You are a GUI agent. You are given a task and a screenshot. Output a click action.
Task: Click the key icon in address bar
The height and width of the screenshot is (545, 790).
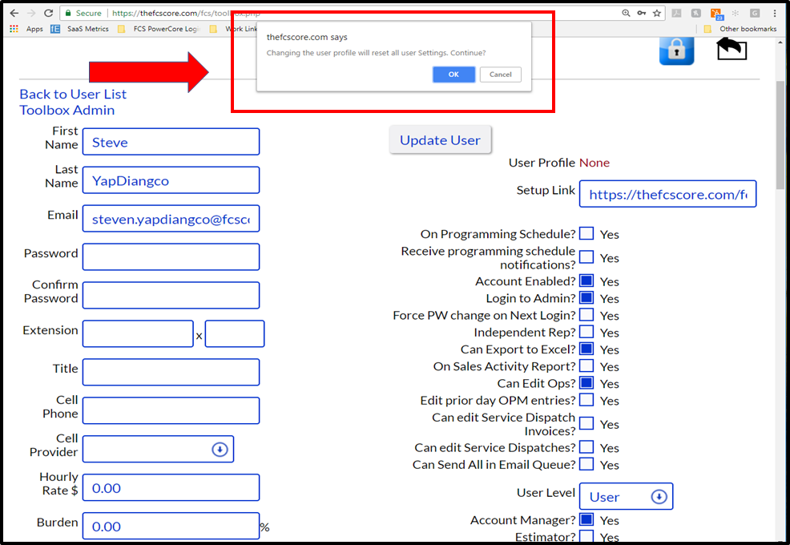pyautogui.click(x=641, y=13)
